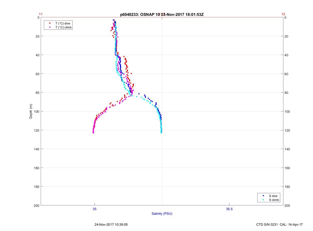Image resolution: width=313 pixels, height=231 pixels.
Task: Select the '160' tick on the left depth axis
Action: (x=37, y=168)
